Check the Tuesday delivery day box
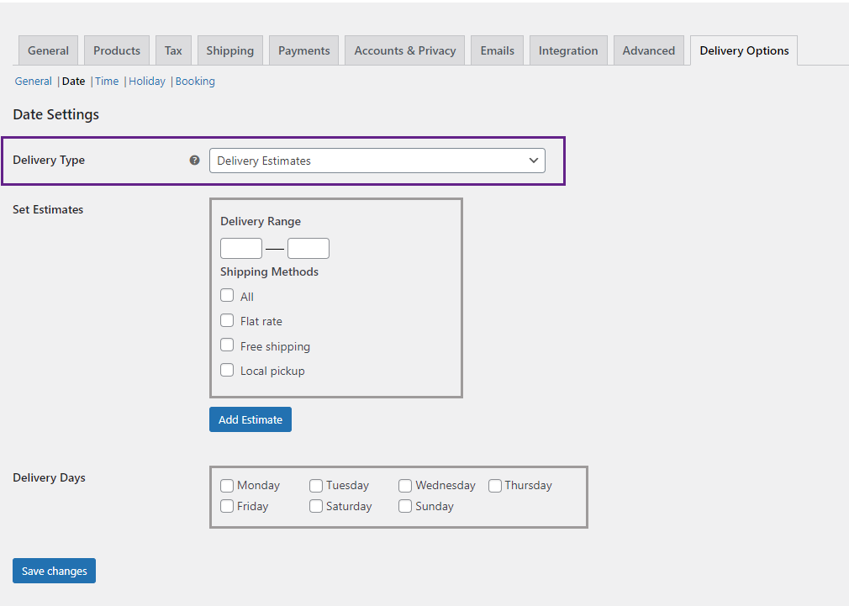The height and width of the screenshot is (606, 849). click(x=316, y=485)
